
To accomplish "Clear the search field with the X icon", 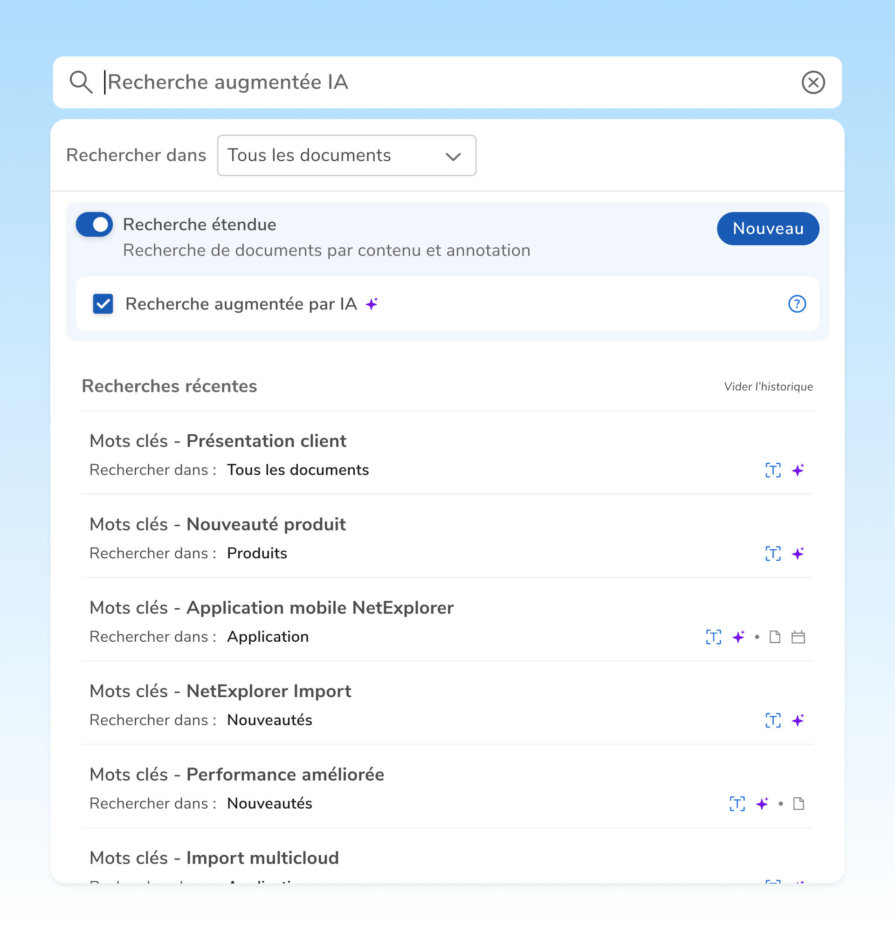I will click(x=813, y=82).
